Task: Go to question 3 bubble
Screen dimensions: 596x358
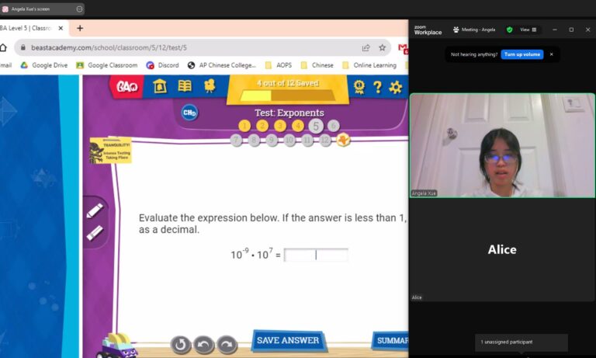Action: tap(280, 126)
